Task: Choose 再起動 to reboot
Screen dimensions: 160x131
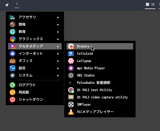Action: tap(35, 92)
